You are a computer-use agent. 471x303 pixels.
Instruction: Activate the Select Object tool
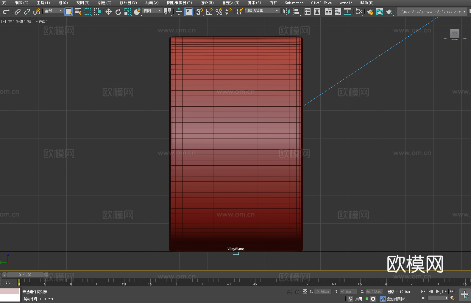pyautogui.click(x=69, y=12)
